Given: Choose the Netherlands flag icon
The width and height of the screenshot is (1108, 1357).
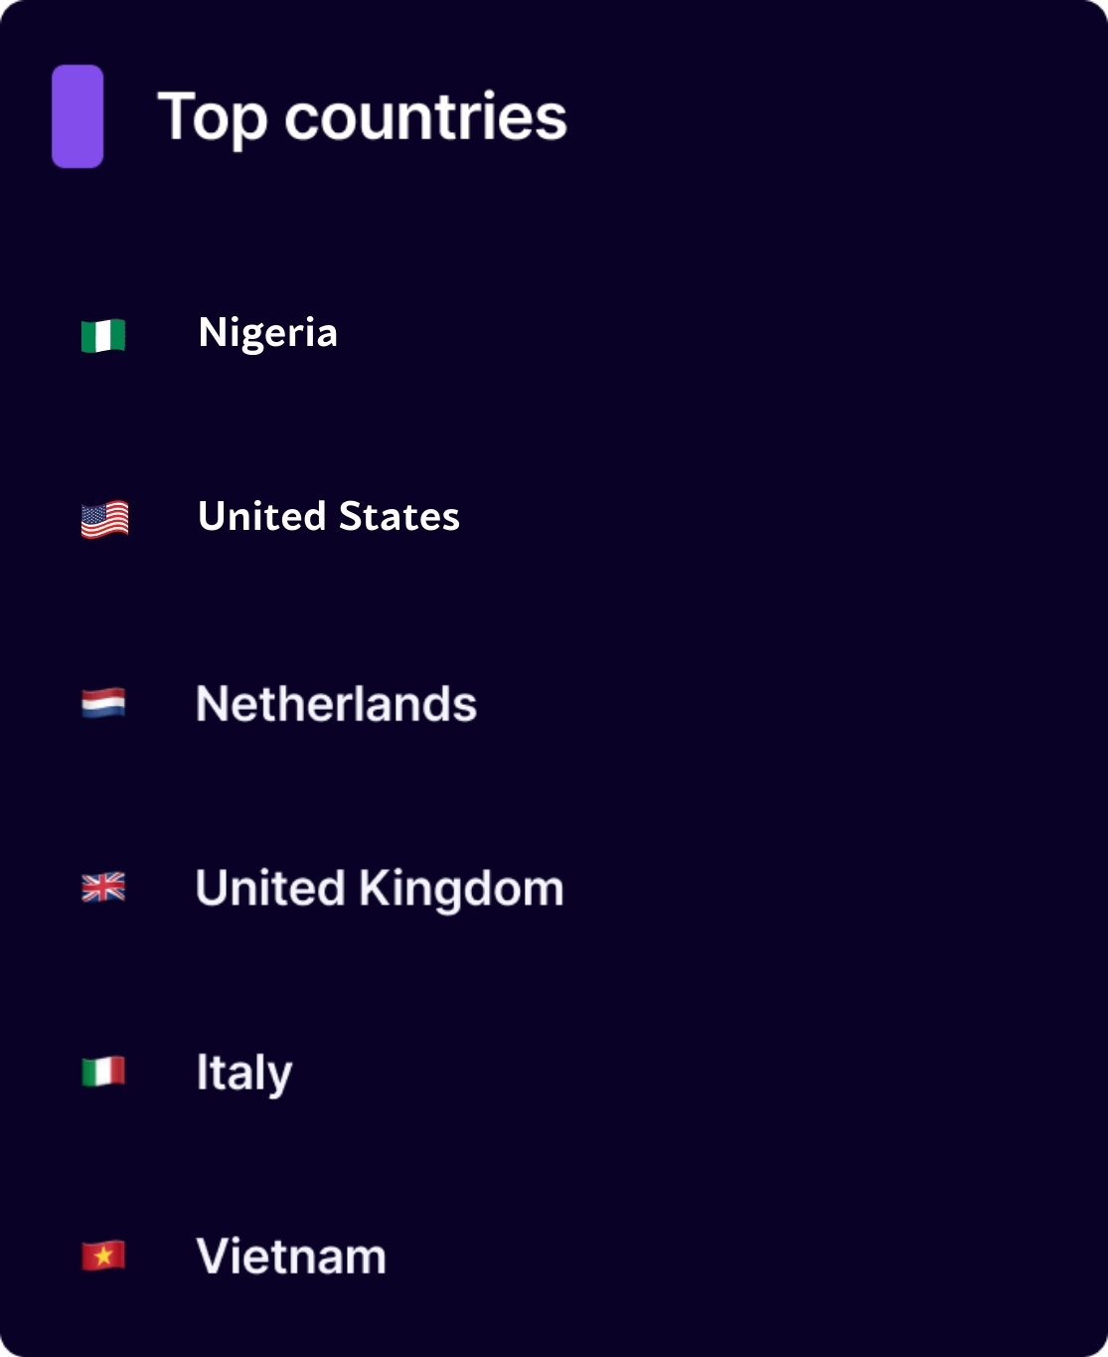Looking at the screenshot, I should click(x=103, y=703).
